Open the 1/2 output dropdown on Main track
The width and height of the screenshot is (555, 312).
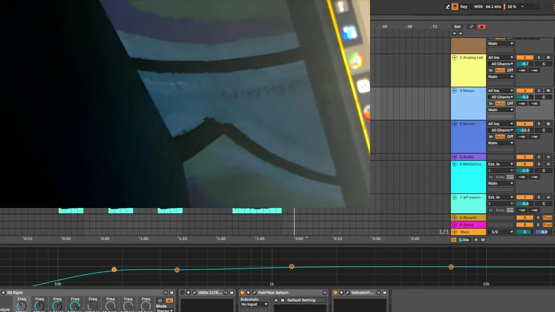(x=500, y=232)
